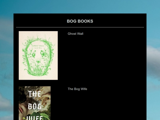Open the Ghost Wall book cover
The width and height of the screenshot is (160, 120).
38,55
